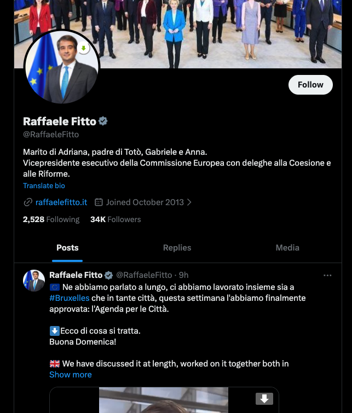The width and height of the screenshot is (352, 413).
Task: Click the verified badge beside the profile name
Action: click(103, 121)
